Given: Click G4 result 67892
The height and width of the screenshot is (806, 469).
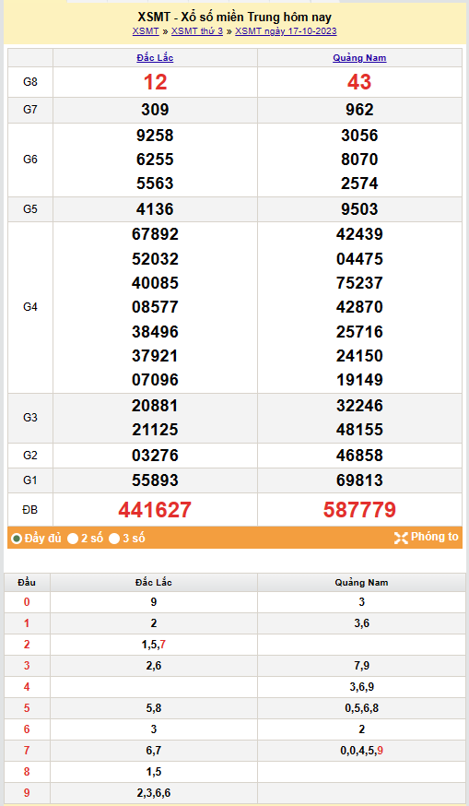Looking at the screenshot, I should coord(155,234).
